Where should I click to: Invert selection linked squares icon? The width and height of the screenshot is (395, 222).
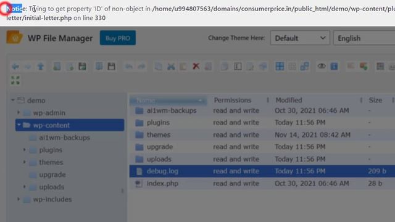(x=304, y=67)
